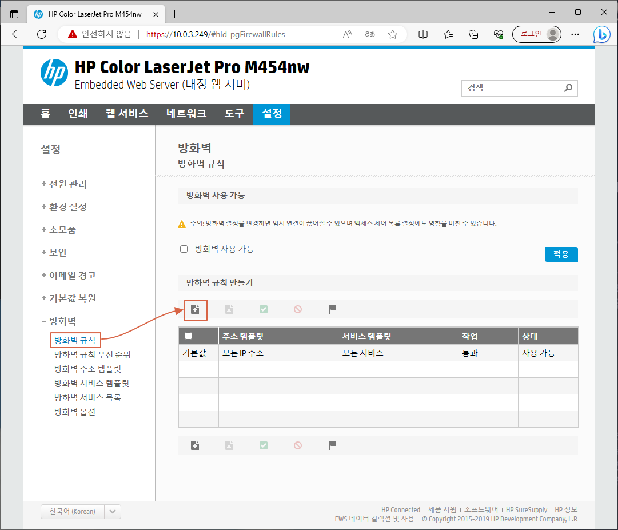Open 방화벽 주소 템플릿 link

click(x=88, y=369)
